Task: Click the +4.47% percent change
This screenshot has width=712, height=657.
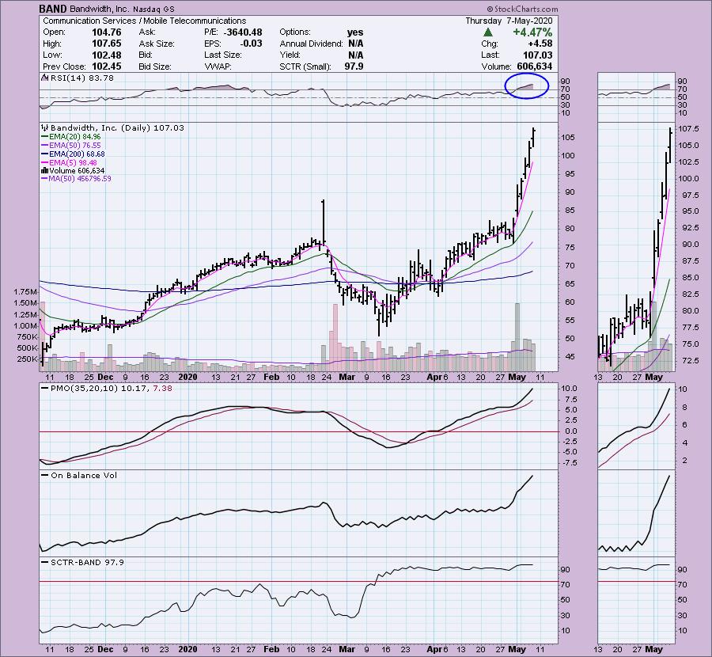Action: (x=532, y=32)
